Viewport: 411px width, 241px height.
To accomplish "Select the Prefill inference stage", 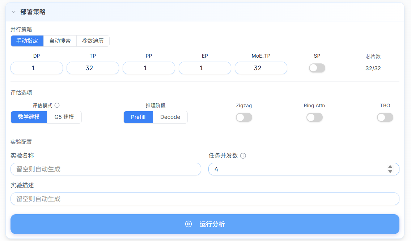I will click(138, 117).
